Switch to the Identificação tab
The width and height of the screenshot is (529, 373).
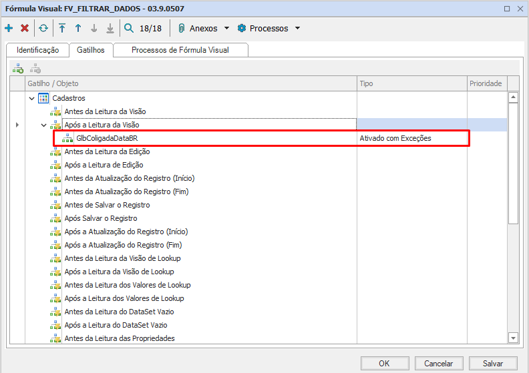[38, 50]
